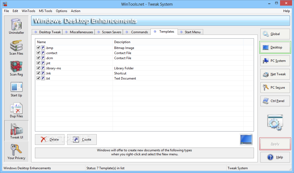Select the Library Folder description cell
Viewport: 294px width, 173px height.
click(124, 68)
